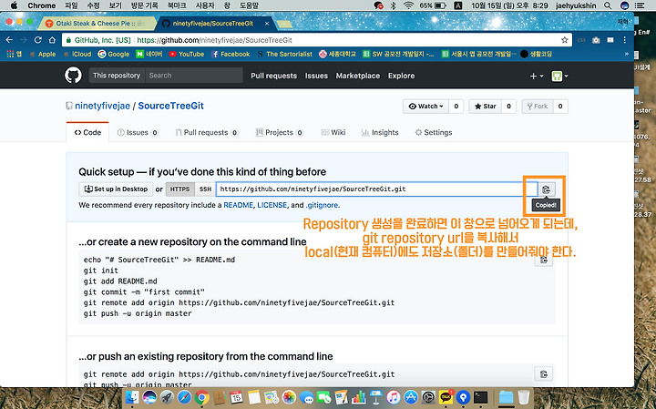This screenshot has height=409, width=656.
Task: Open FaceTime in the Dock
Action: [x=323, y=397]
